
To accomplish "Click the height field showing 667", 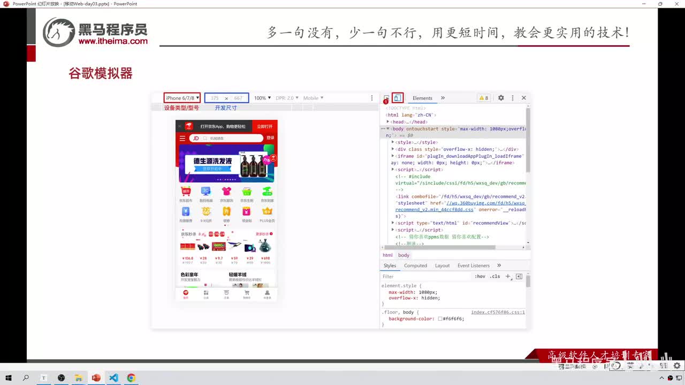I will [238, 98].
